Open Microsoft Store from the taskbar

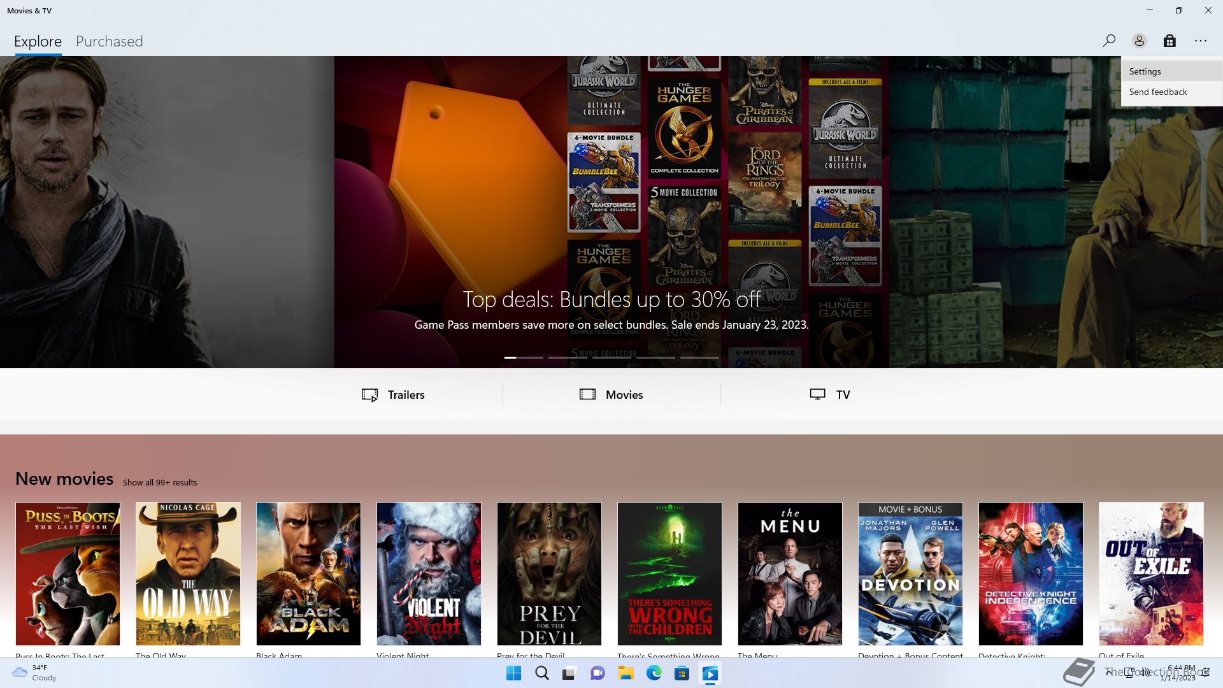click(x=682, y=673)
